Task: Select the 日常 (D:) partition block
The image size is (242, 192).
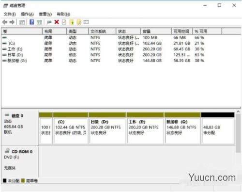Action: point(107,128)
